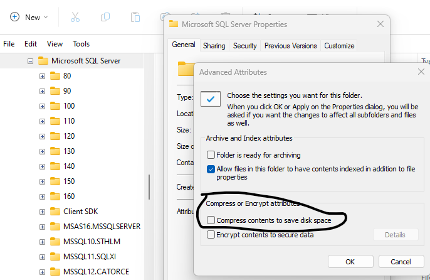The height and width of the screenshot is (280, 430).
Task: Expand the MSSQL12.CATORCE node
Action: tap(42, 272)
